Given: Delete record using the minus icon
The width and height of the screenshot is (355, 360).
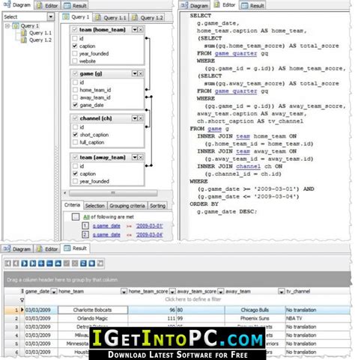Looking at the screenshot, I should [x=49, y=263].
